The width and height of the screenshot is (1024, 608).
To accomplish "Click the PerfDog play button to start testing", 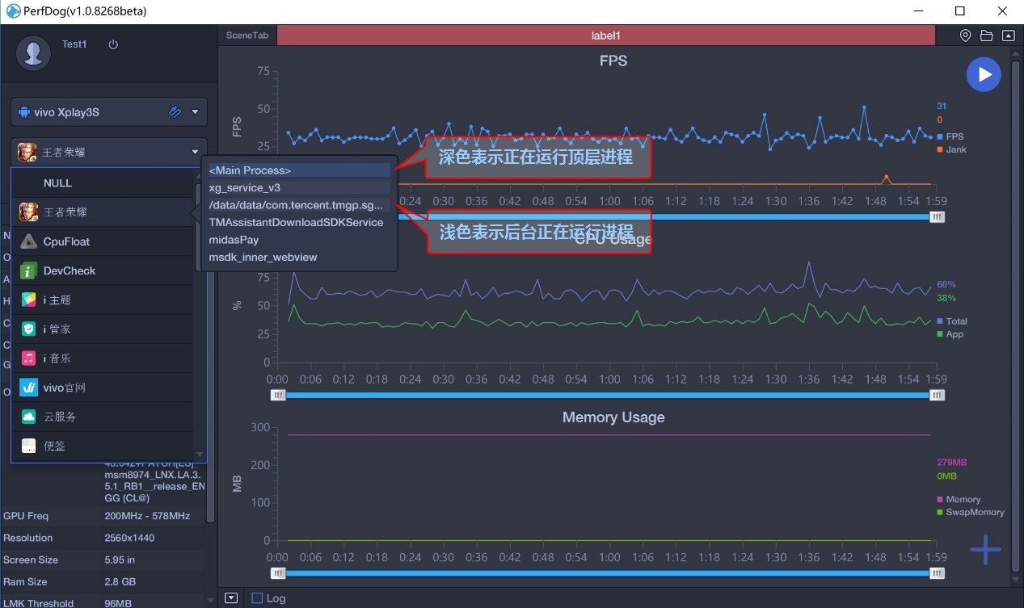I will pos(984,74).
